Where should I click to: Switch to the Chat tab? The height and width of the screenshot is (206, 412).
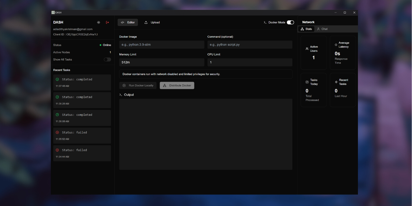click(x=322, y=29)
